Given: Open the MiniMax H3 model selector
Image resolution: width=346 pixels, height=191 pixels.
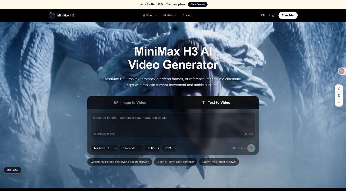Looking at the screenshot, I should [104, 148].
